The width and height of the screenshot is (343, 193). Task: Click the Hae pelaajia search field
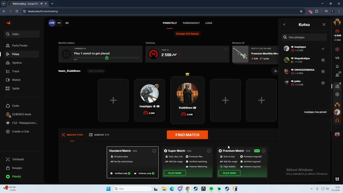click(304, 37)
